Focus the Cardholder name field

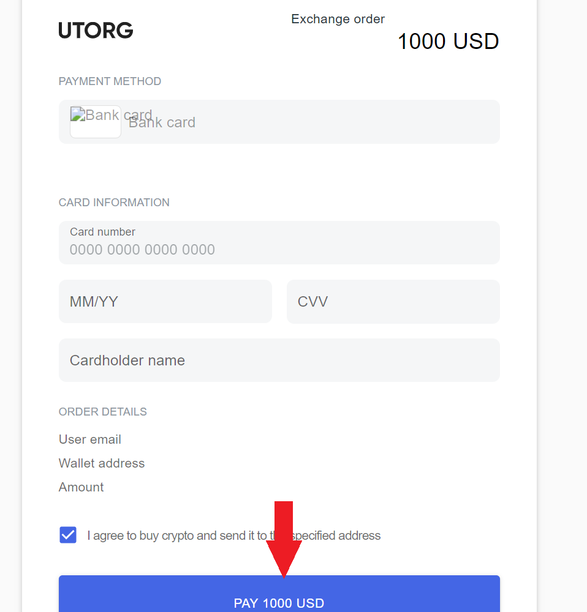[279, 360]
